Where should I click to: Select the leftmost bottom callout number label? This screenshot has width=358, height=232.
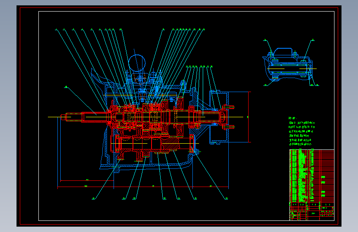coord(93,199)
